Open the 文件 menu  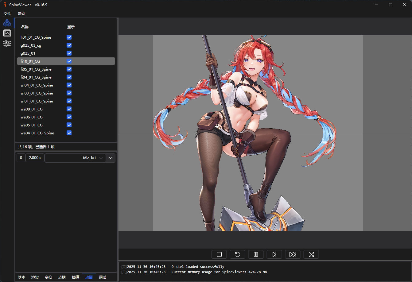(x=7, y=14)
